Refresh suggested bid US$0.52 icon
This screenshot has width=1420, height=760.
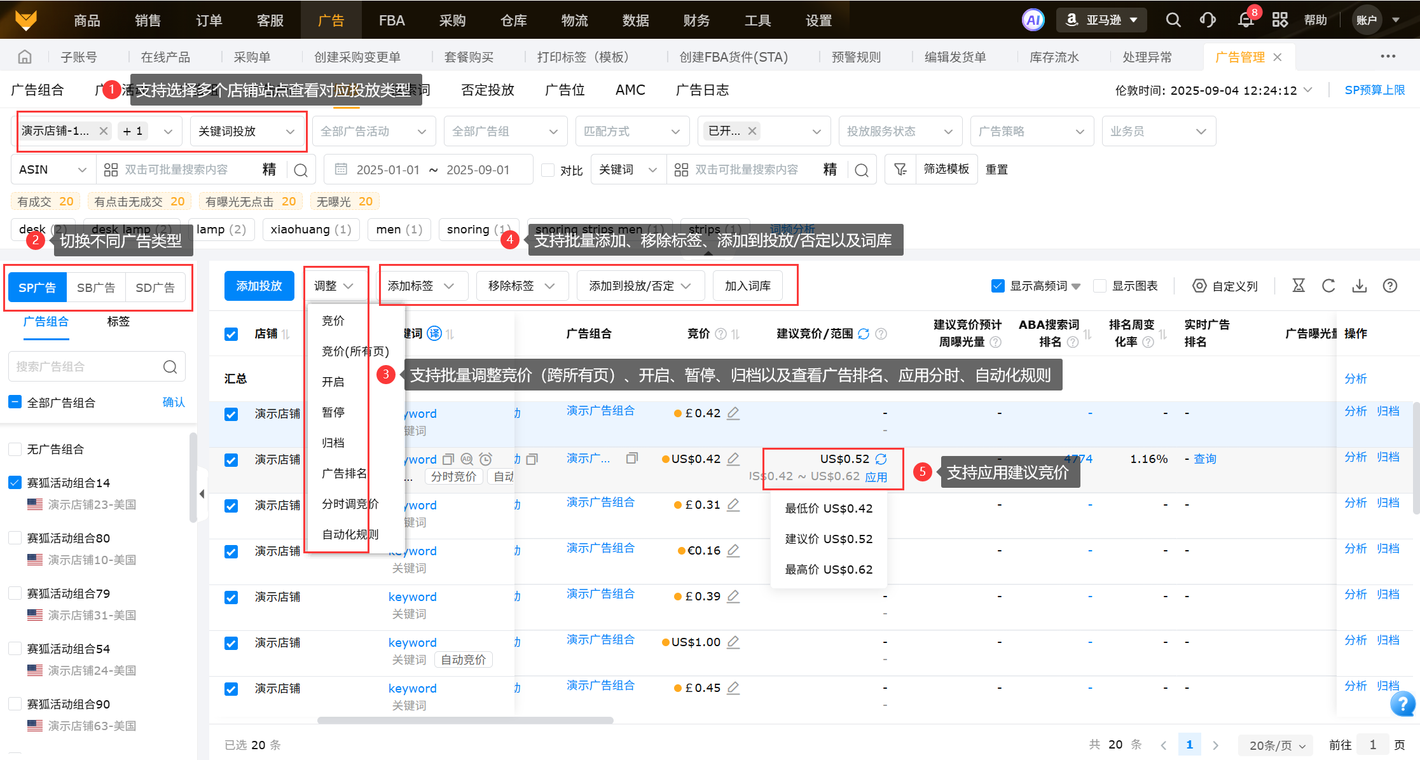click(x=881, y=459)
